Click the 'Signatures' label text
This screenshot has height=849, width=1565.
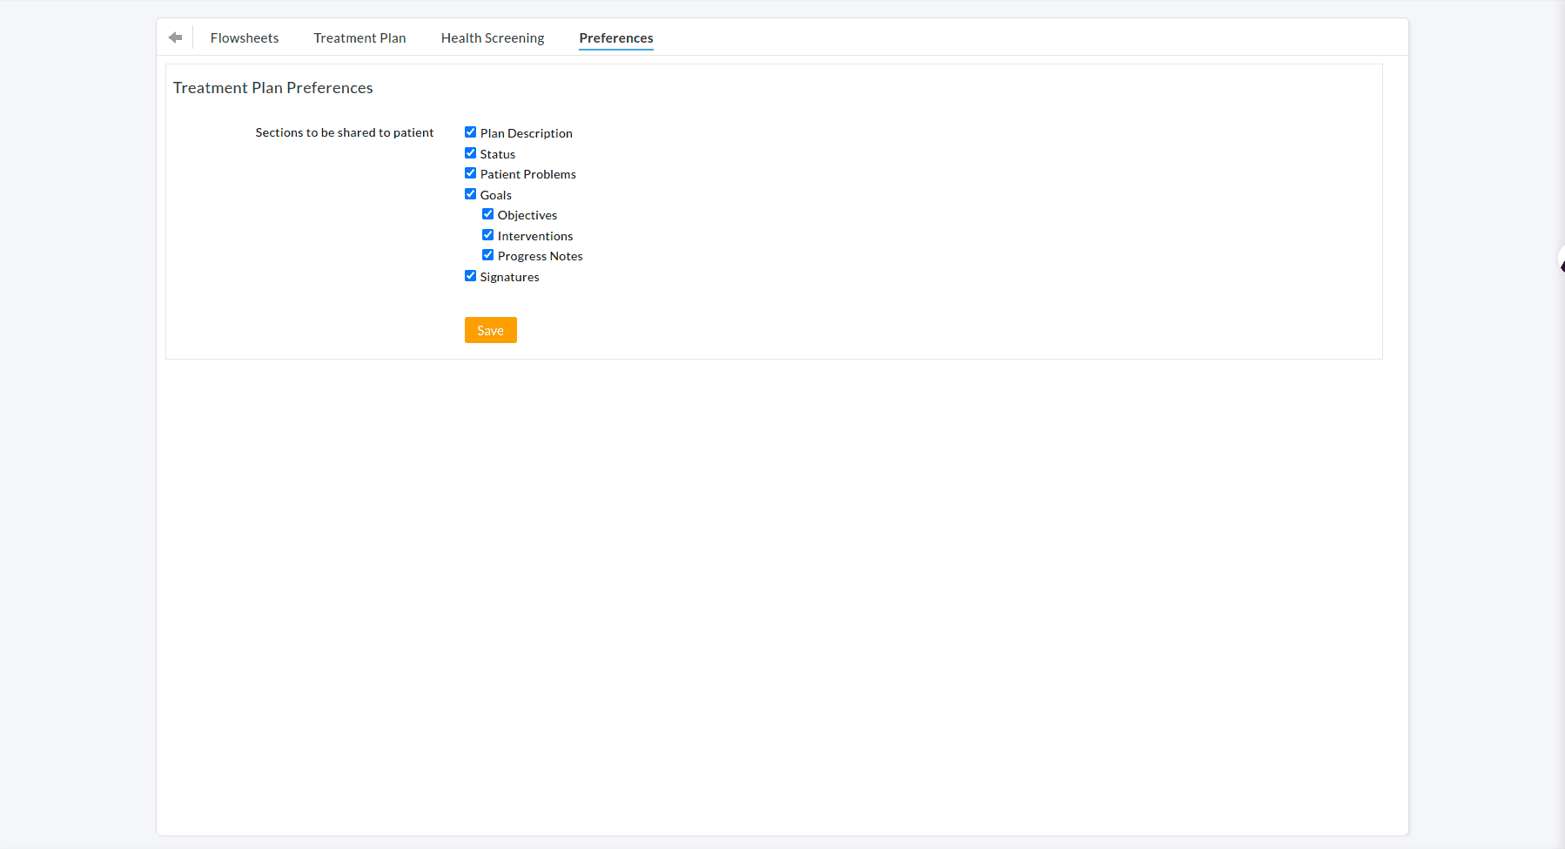pos(509,278)
